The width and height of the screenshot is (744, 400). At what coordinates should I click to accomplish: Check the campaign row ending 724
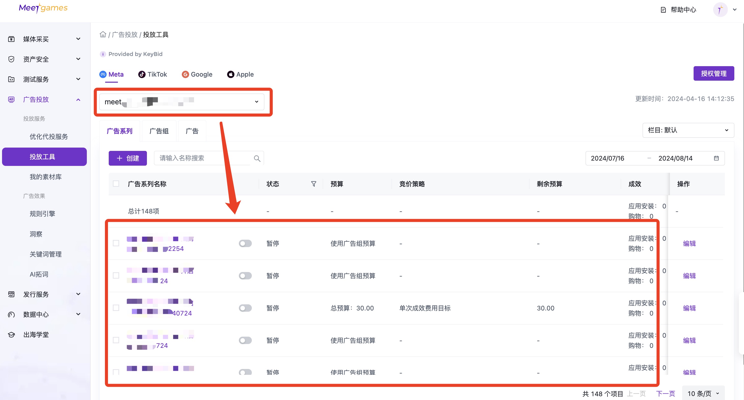point(116,340)
